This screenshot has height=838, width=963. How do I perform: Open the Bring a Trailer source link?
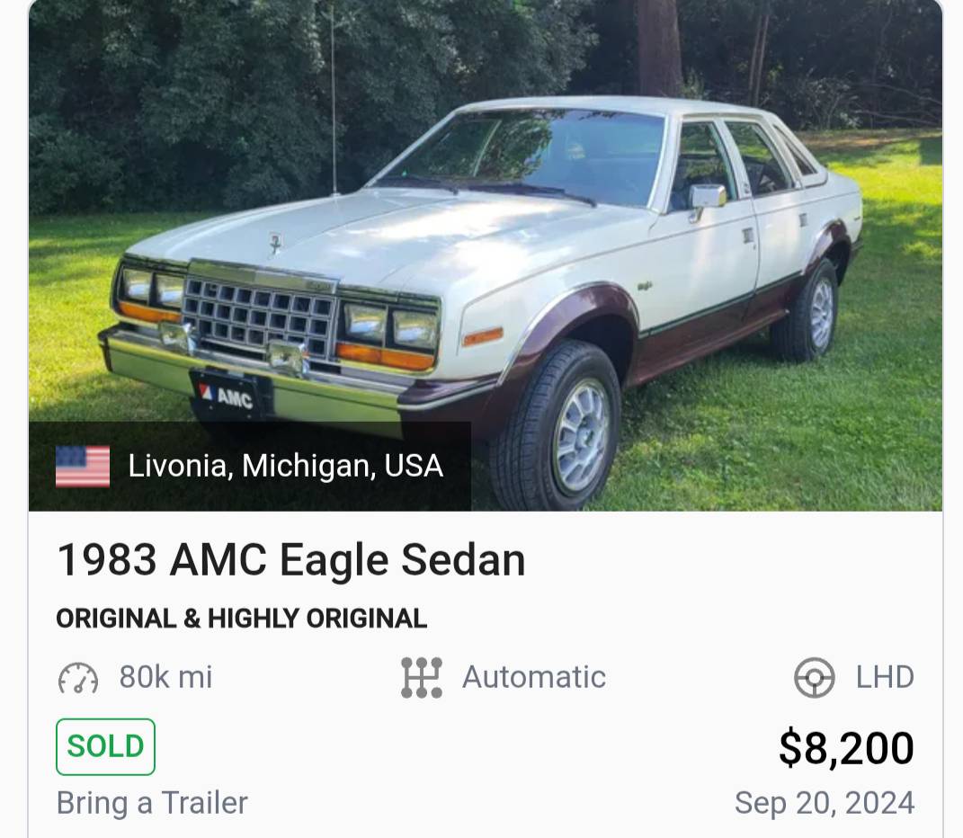[152, 803]
